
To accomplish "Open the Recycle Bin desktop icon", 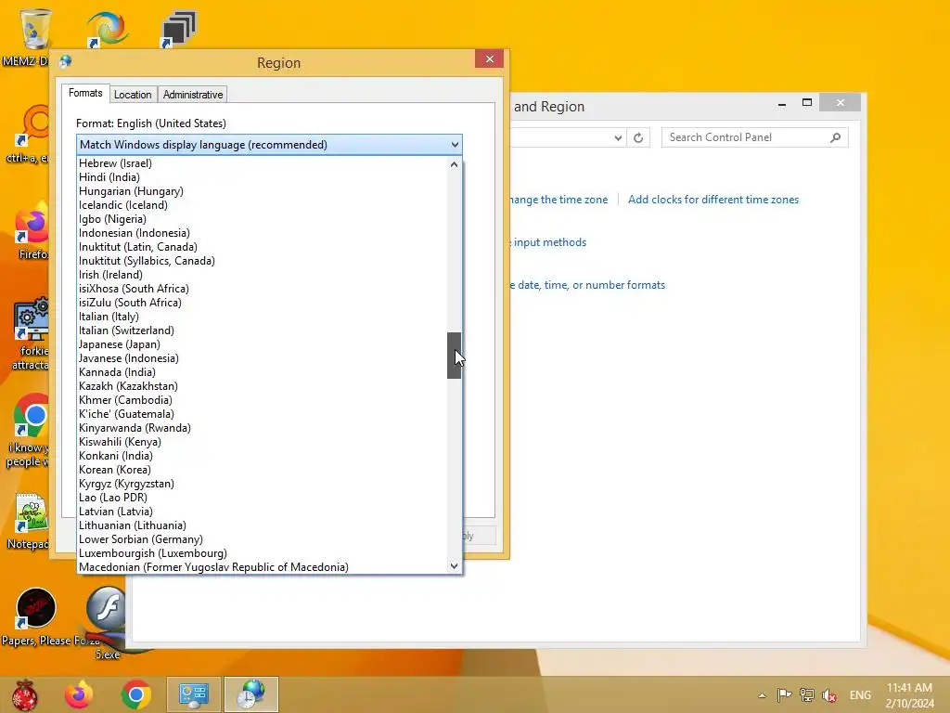I will coord(34,29).
